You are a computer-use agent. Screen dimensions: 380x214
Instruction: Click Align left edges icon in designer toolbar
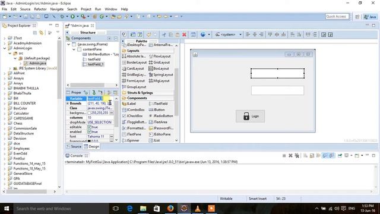click(248, 34)
